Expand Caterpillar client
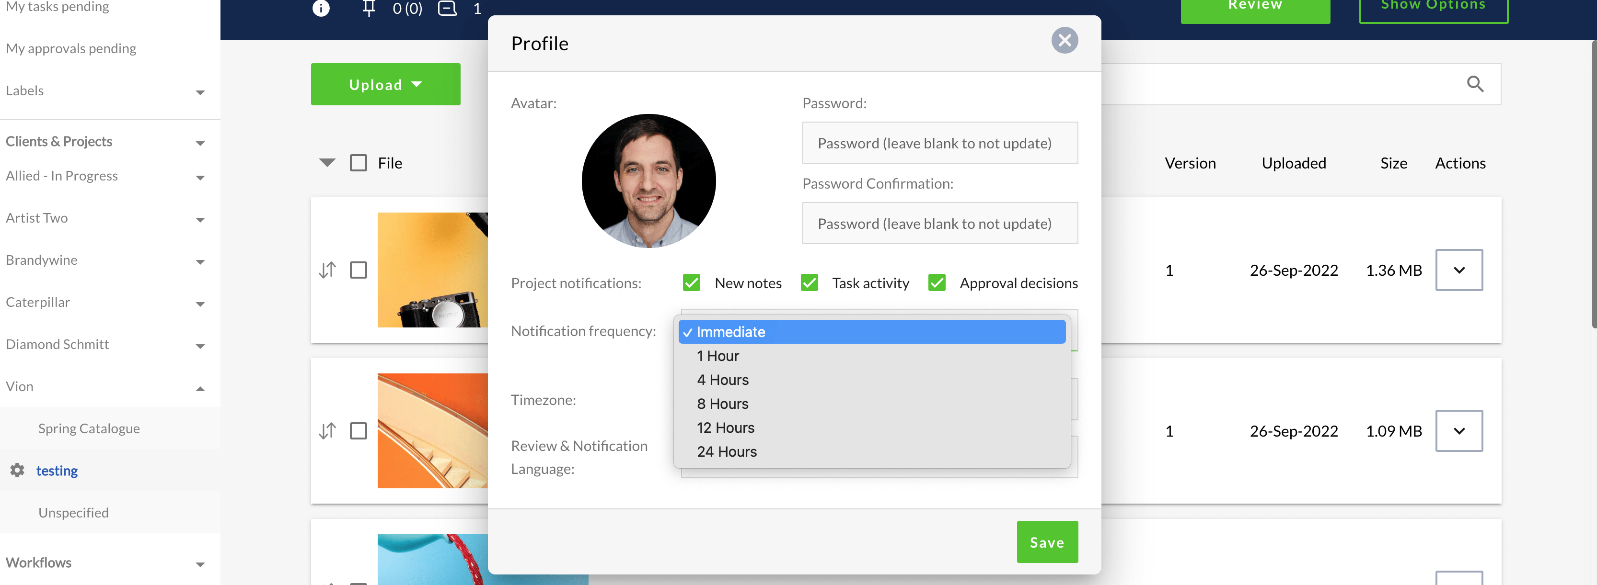 pos(199,304)
